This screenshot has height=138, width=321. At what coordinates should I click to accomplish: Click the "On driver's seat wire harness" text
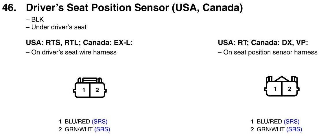click(x=71, y=52)
